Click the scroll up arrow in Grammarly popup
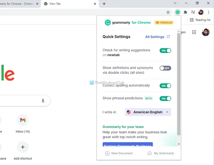 tap(179, 31)
